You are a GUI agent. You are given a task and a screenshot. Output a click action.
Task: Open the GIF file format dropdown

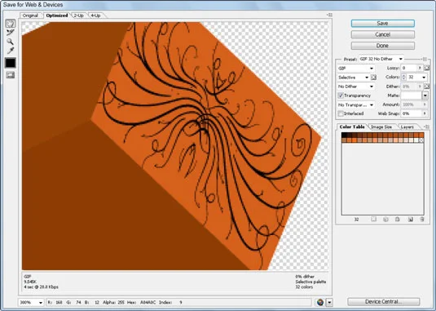[356, 69]
